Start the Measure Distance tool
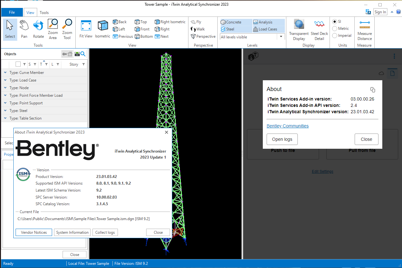The height and width of the screenshot is (268, 402). [365, 30]
